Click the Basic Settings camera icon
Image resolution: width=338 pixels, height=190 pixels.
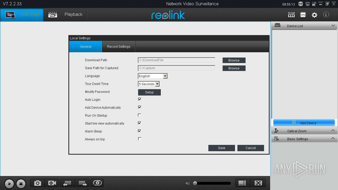[x=276, y=139]
